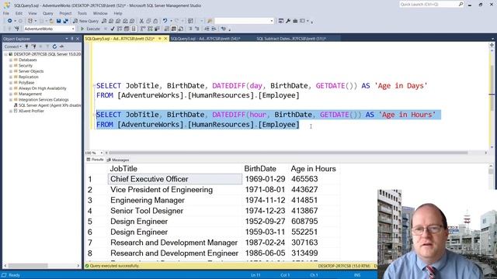Switch to the Results tab
This screenshot has height=279, width=497.
(95, 160)
